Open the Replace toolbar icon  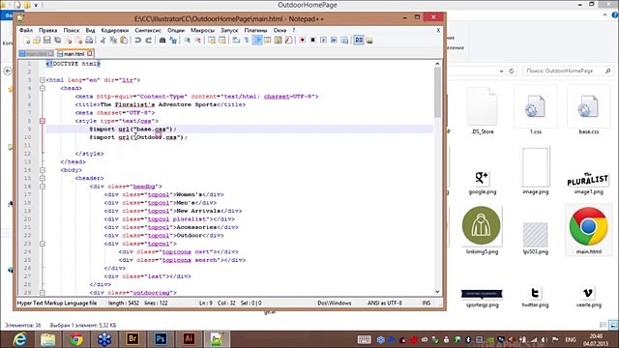click(173, 41)
